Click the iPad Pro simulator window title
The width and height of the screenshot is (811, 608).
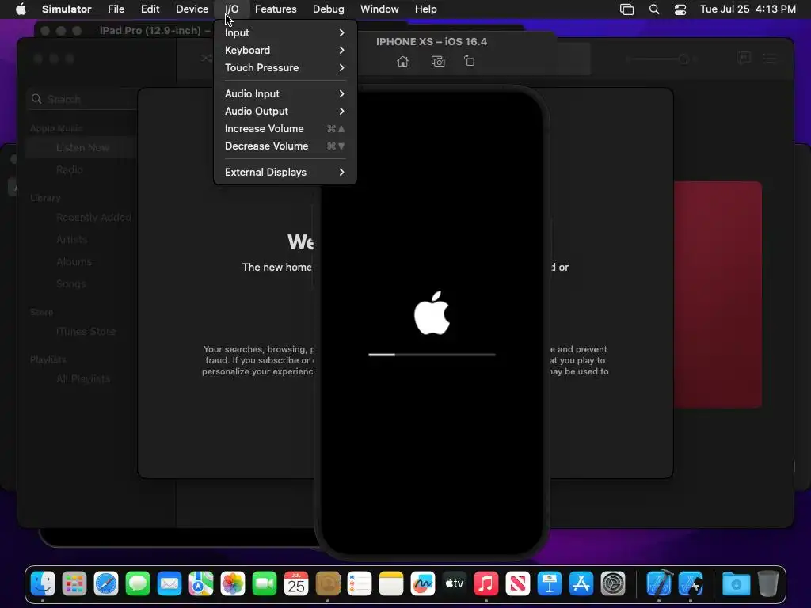tap(154, 31)
